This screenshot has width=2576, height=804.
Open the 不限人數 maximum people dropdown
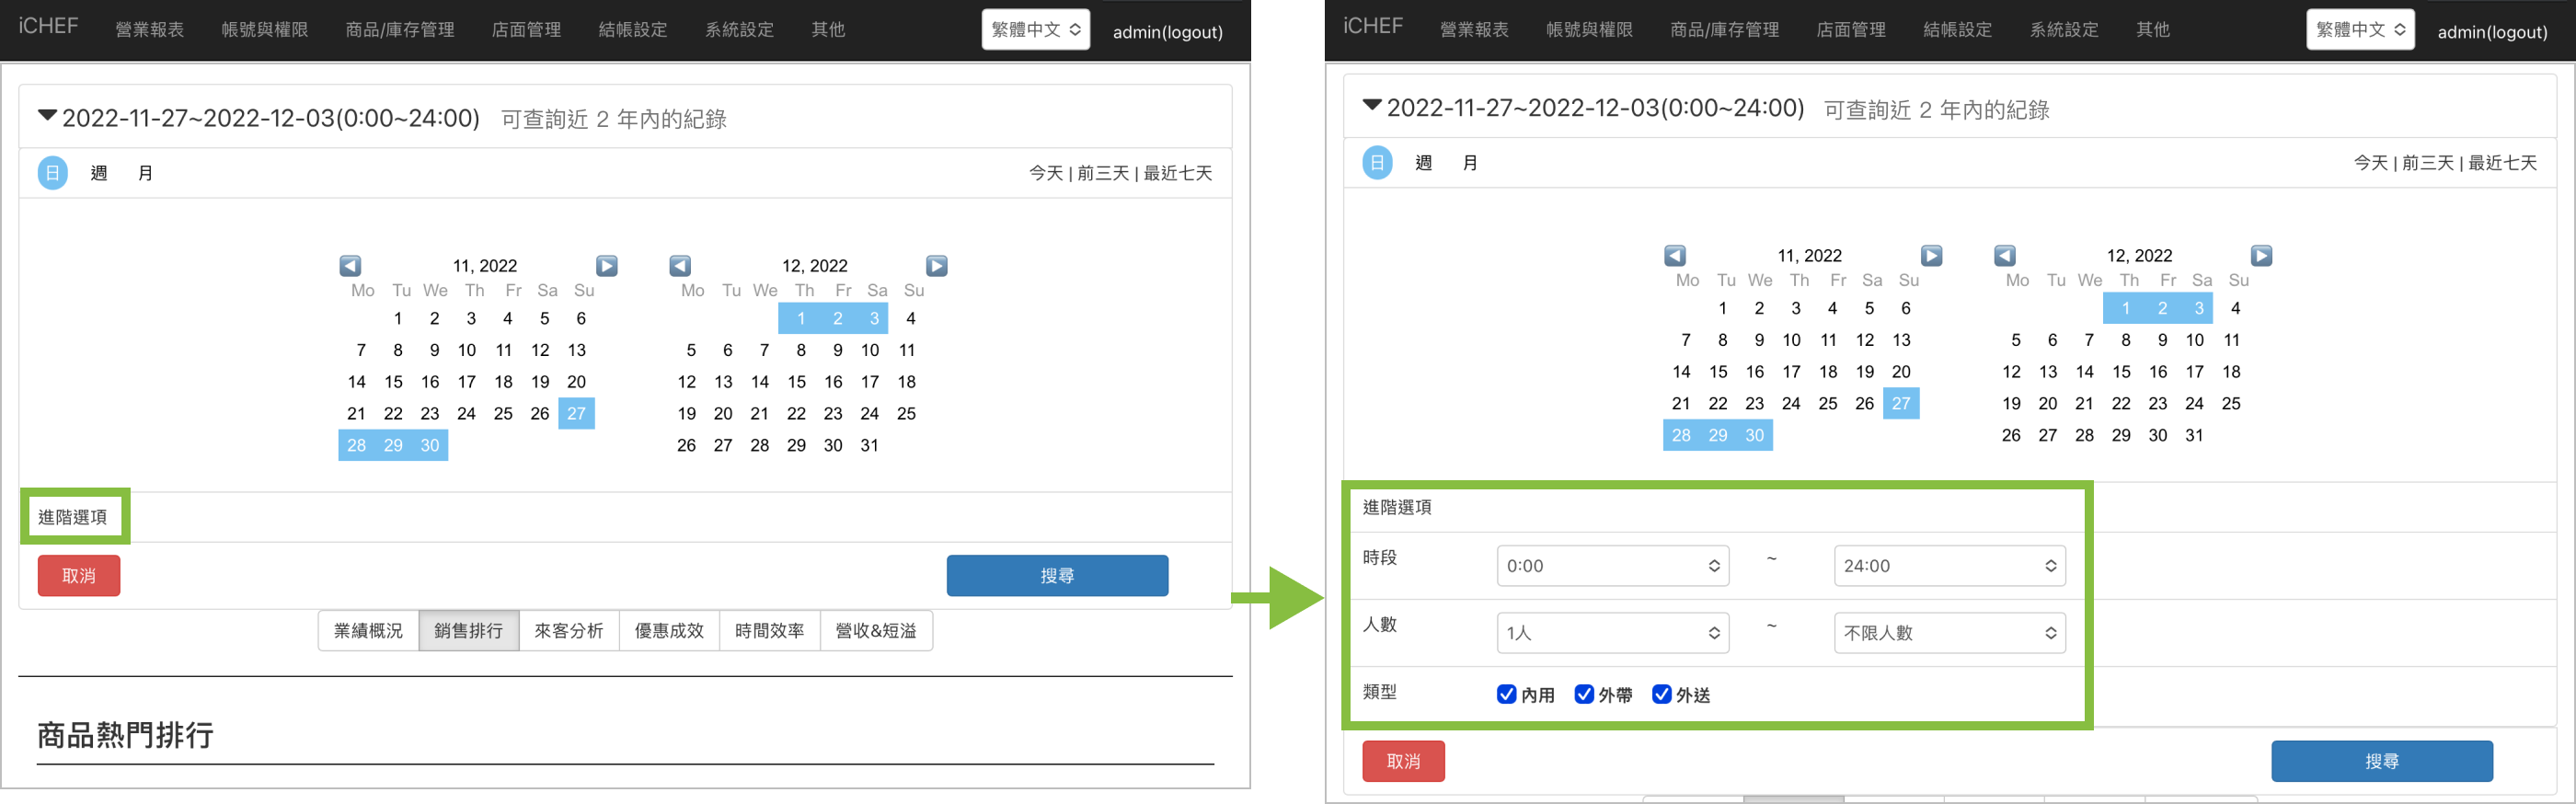click(1949, 633)
